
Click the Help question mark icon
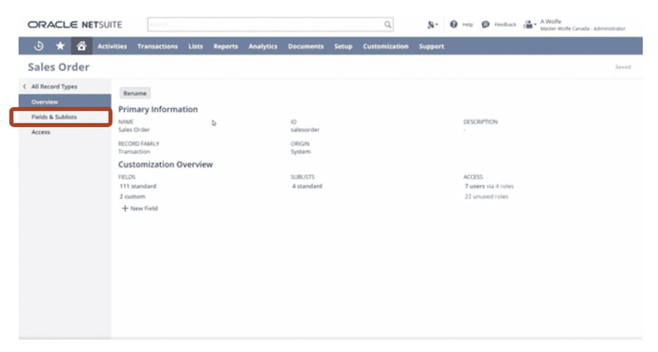point(454,24)
